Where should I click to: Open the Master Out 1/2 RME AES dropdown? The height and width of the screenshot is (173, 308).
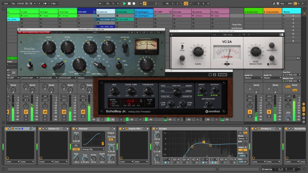pyautogui.click(x=291, y=81)
